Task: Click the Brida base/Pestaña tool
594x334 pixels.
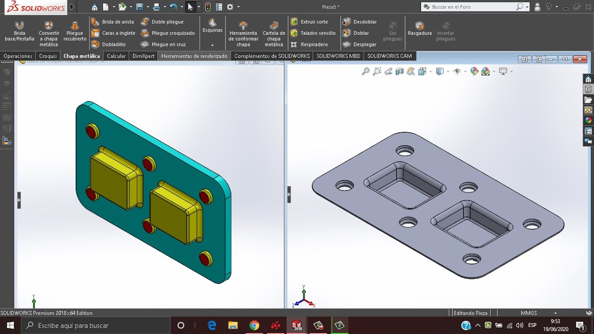Action: click(19, 32)
